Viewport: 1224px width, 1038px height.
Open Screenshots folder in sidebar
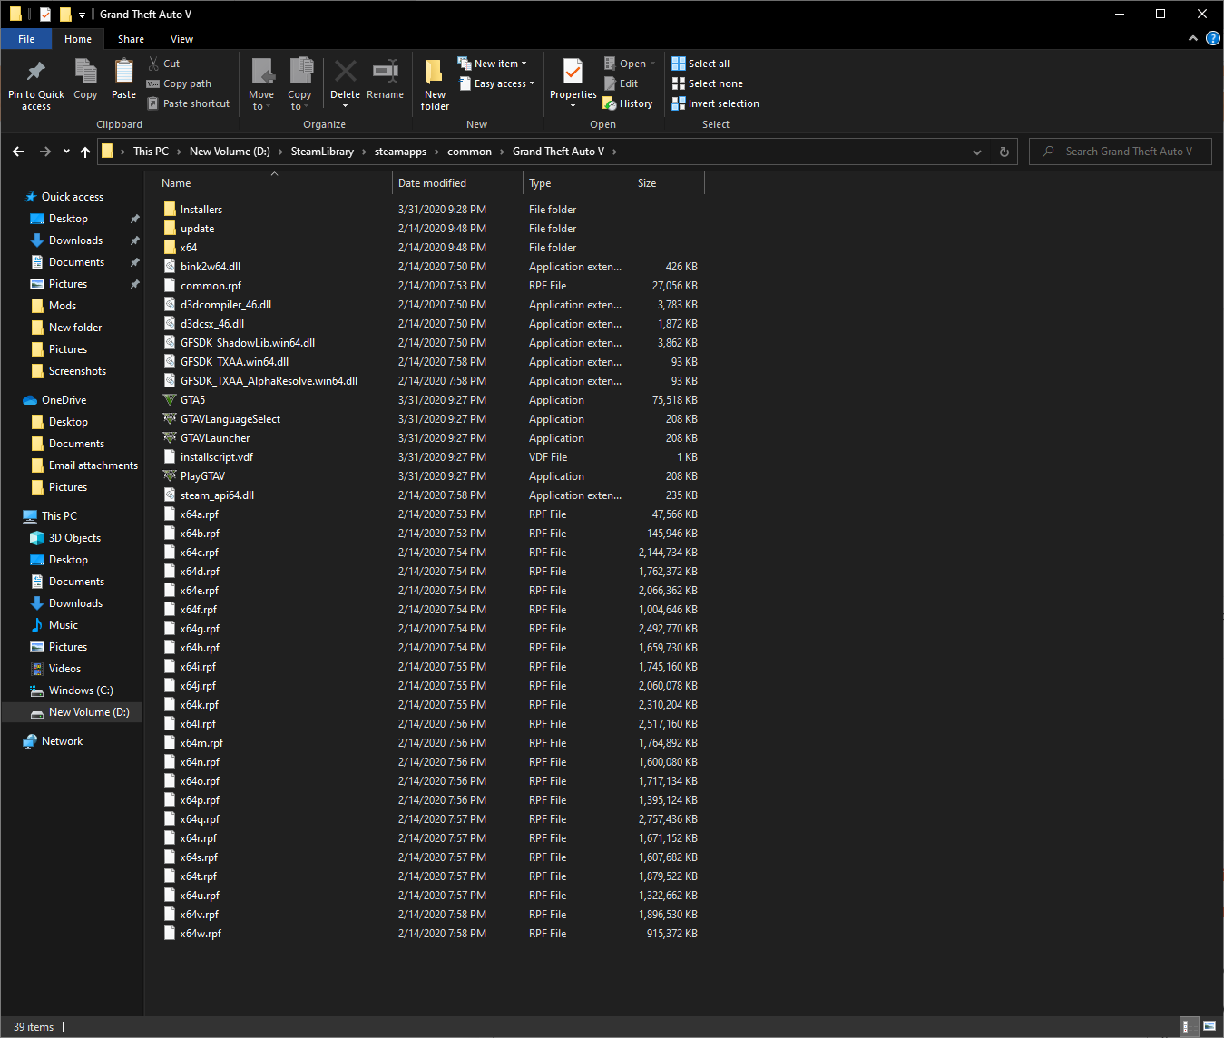point(77,371)
